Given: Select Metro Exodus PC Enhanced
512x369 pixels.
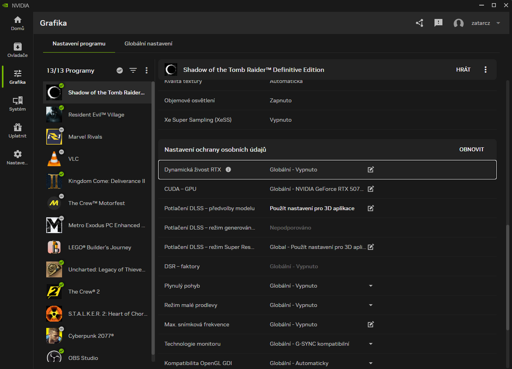Looking at the screenshot, I should coord(97,225).
